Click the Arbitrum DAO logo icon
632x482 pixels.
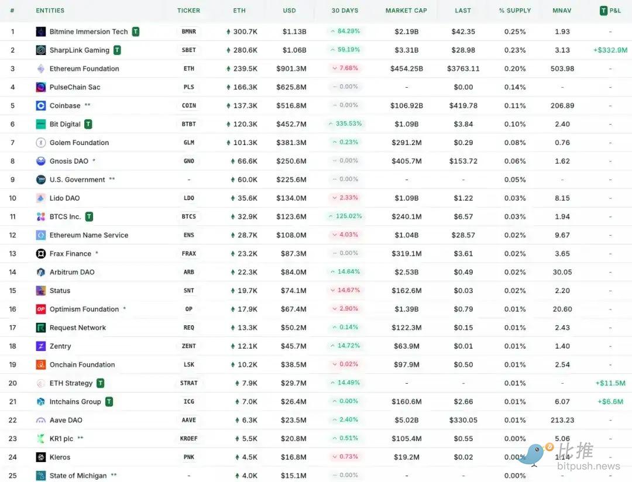41,272
